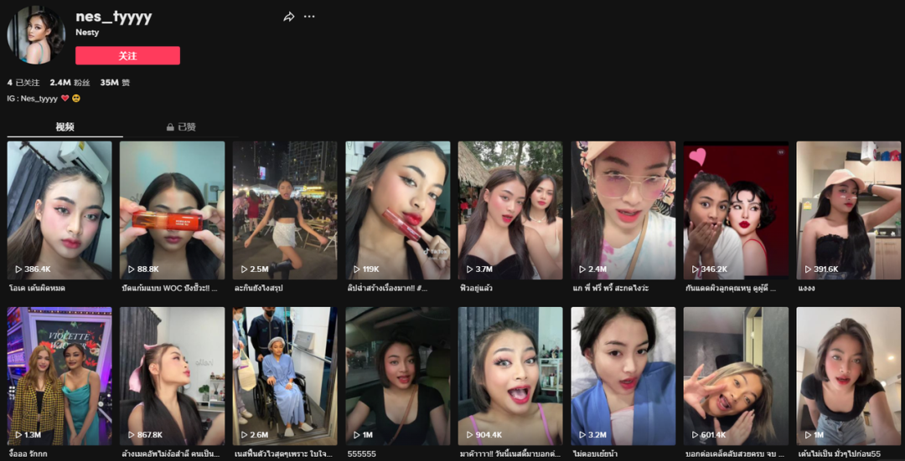Click the share arrow icon beside username
This screenshot has width=905, height=461.
pos(289,17)
